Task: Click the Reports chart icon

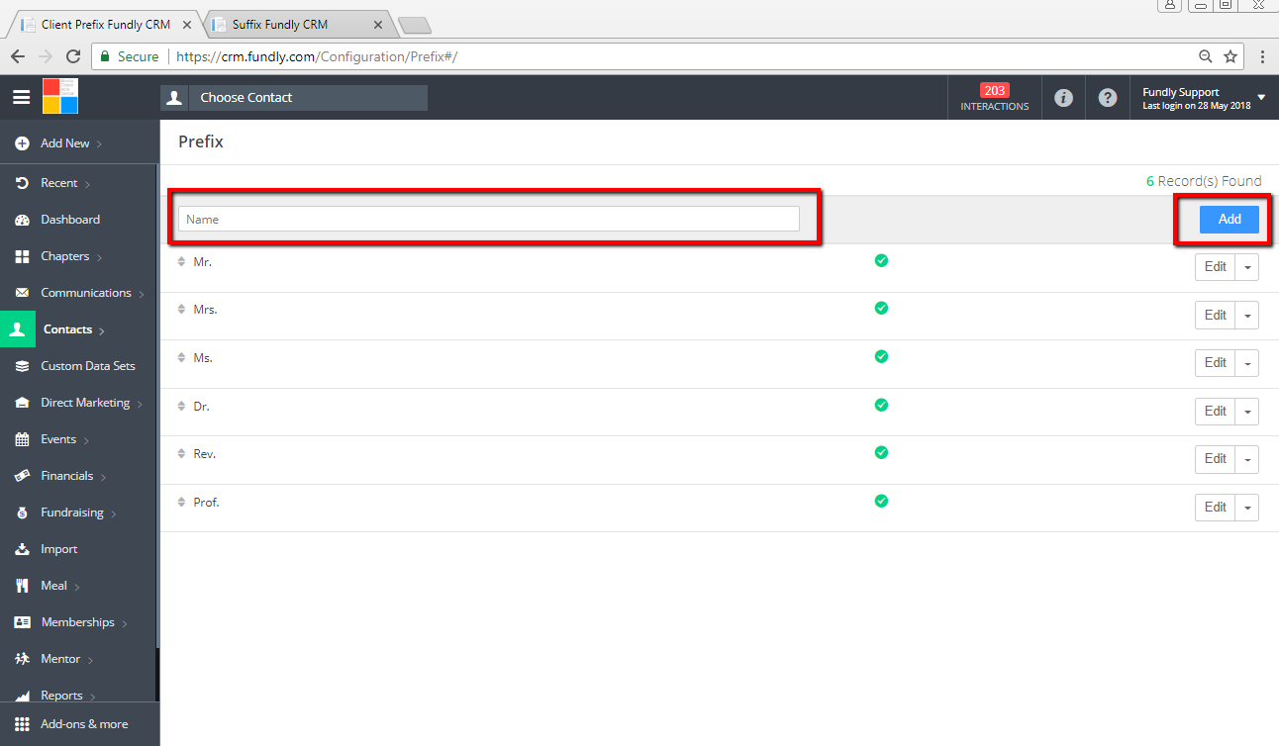Action: click(x=22, y=696)
